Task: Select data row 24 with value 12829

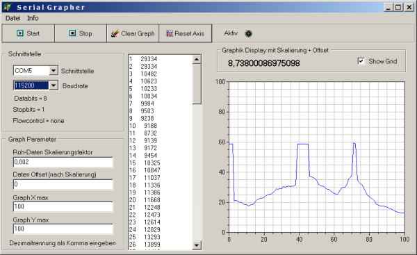Action: coord(161,229)
